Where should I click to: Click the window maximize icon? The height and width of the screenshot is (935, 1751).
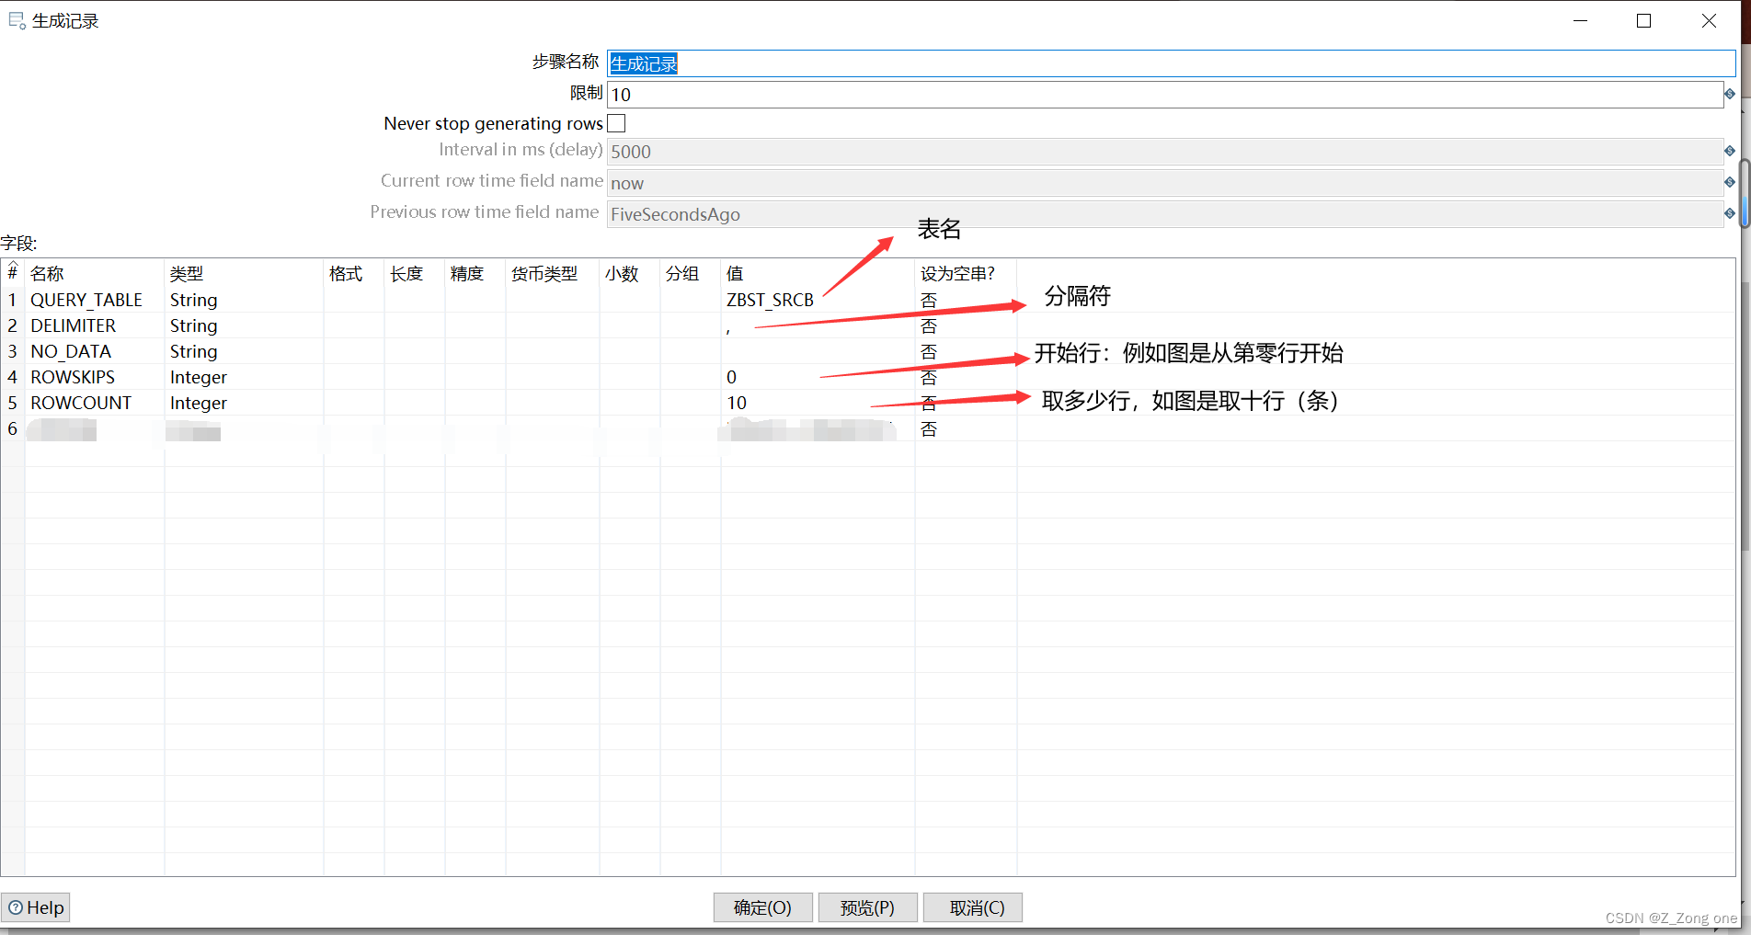click(1644, 20)
